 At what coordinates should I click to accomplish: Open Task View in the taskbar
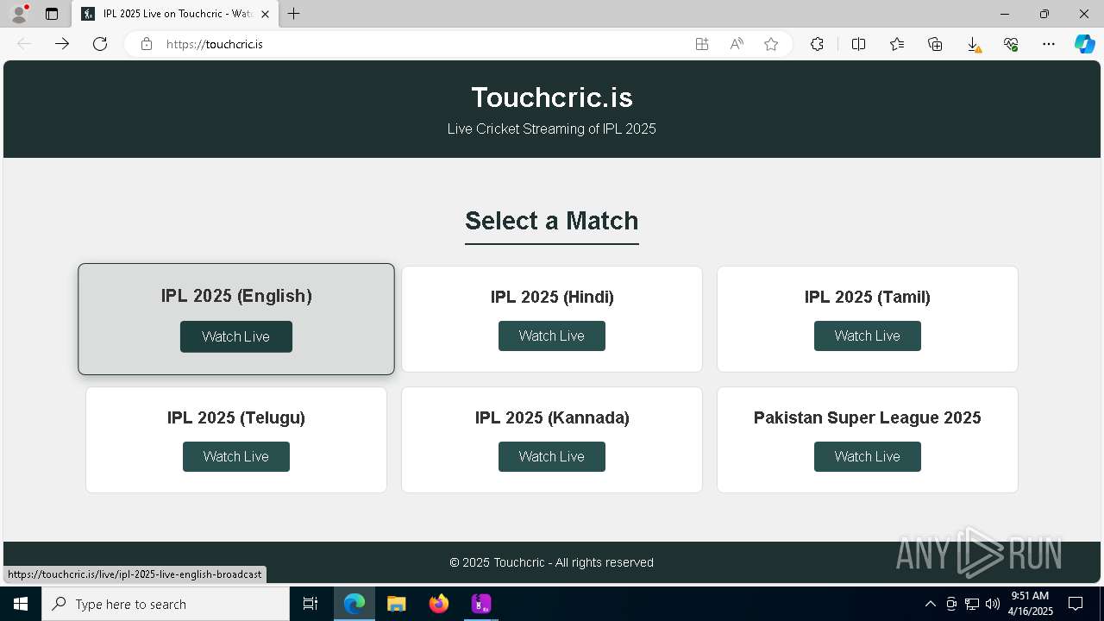[310, 604]
